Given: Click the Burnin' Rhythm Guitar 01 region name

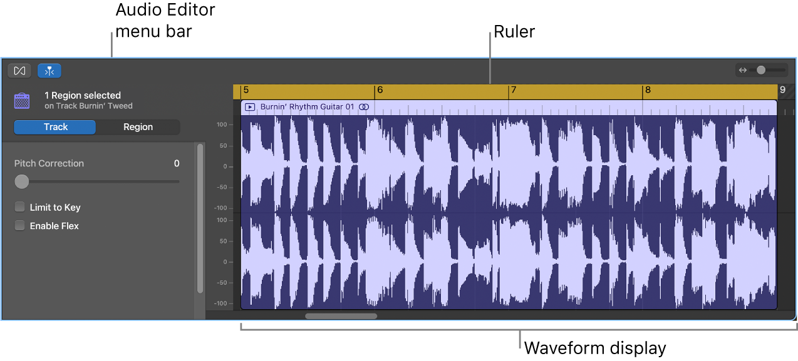Looking at the screenshot, I should pyautogui.click(x=307, y=106).
